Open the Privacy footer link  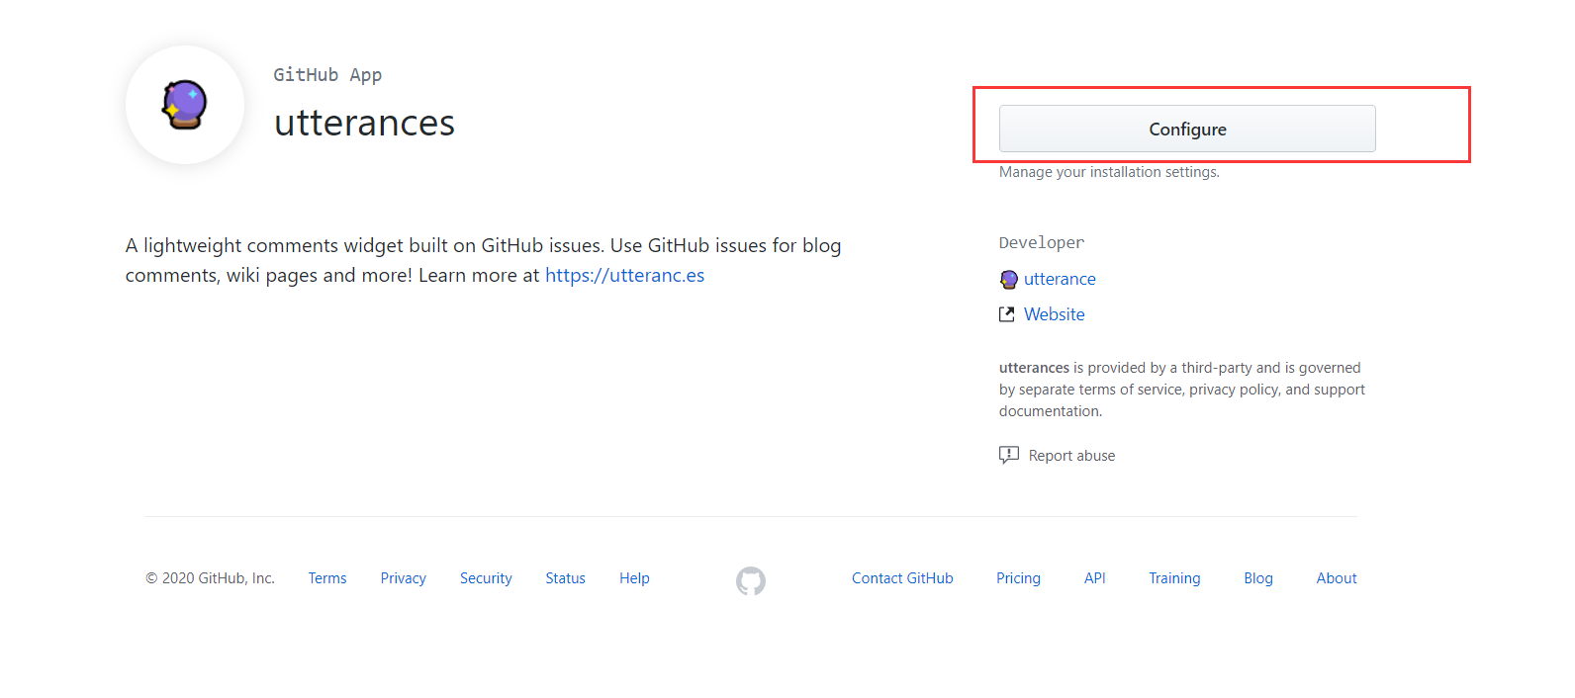coord(403,578)
